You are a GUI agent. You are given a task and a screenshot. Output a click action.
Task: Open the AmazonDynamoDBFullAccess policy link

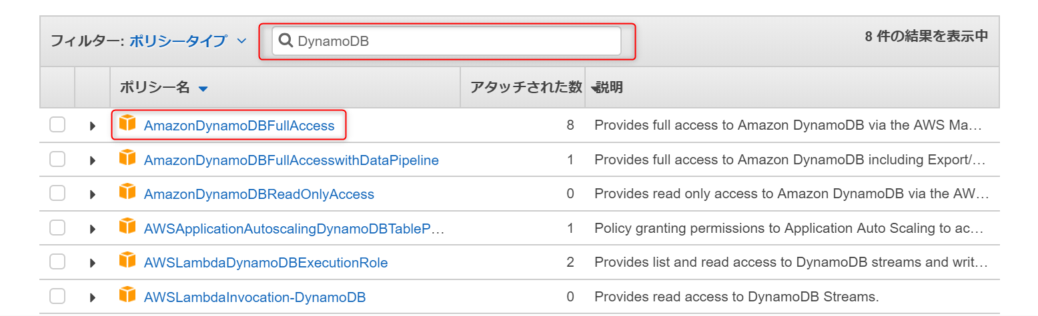[x=239, y=126]
